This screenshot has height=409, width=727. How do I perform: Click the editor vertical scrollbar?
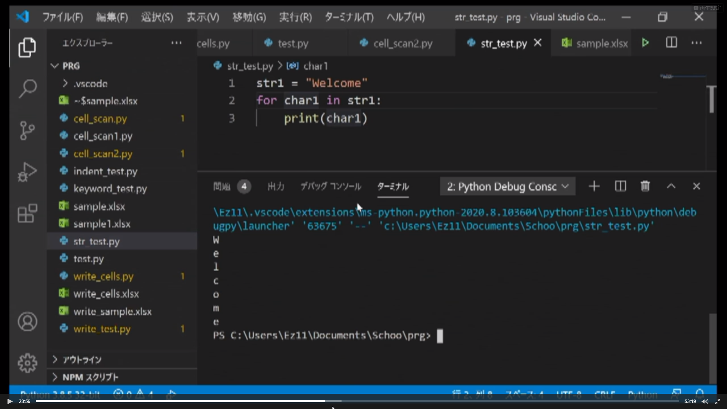coord(711,99)
